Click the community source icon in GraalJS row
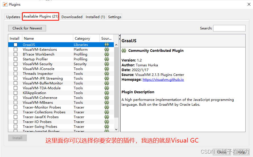This screenshot has width=253, height=157. pyautogui.click(x=107, y=45)
